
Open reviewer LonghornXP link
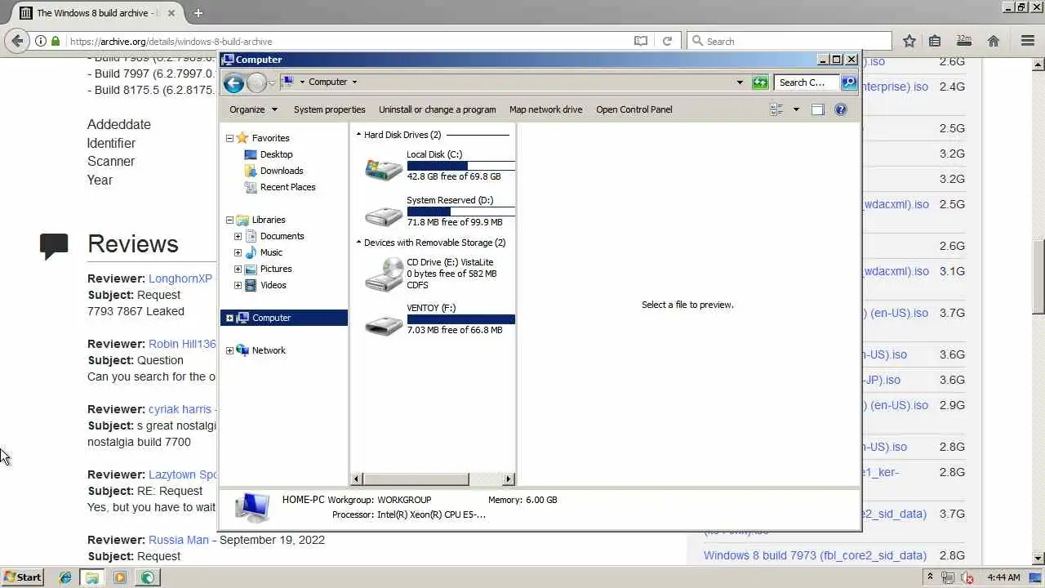tap(180, 278)
